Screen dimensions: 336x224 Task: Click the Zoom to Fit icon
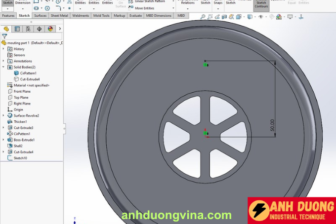(203, 17)
